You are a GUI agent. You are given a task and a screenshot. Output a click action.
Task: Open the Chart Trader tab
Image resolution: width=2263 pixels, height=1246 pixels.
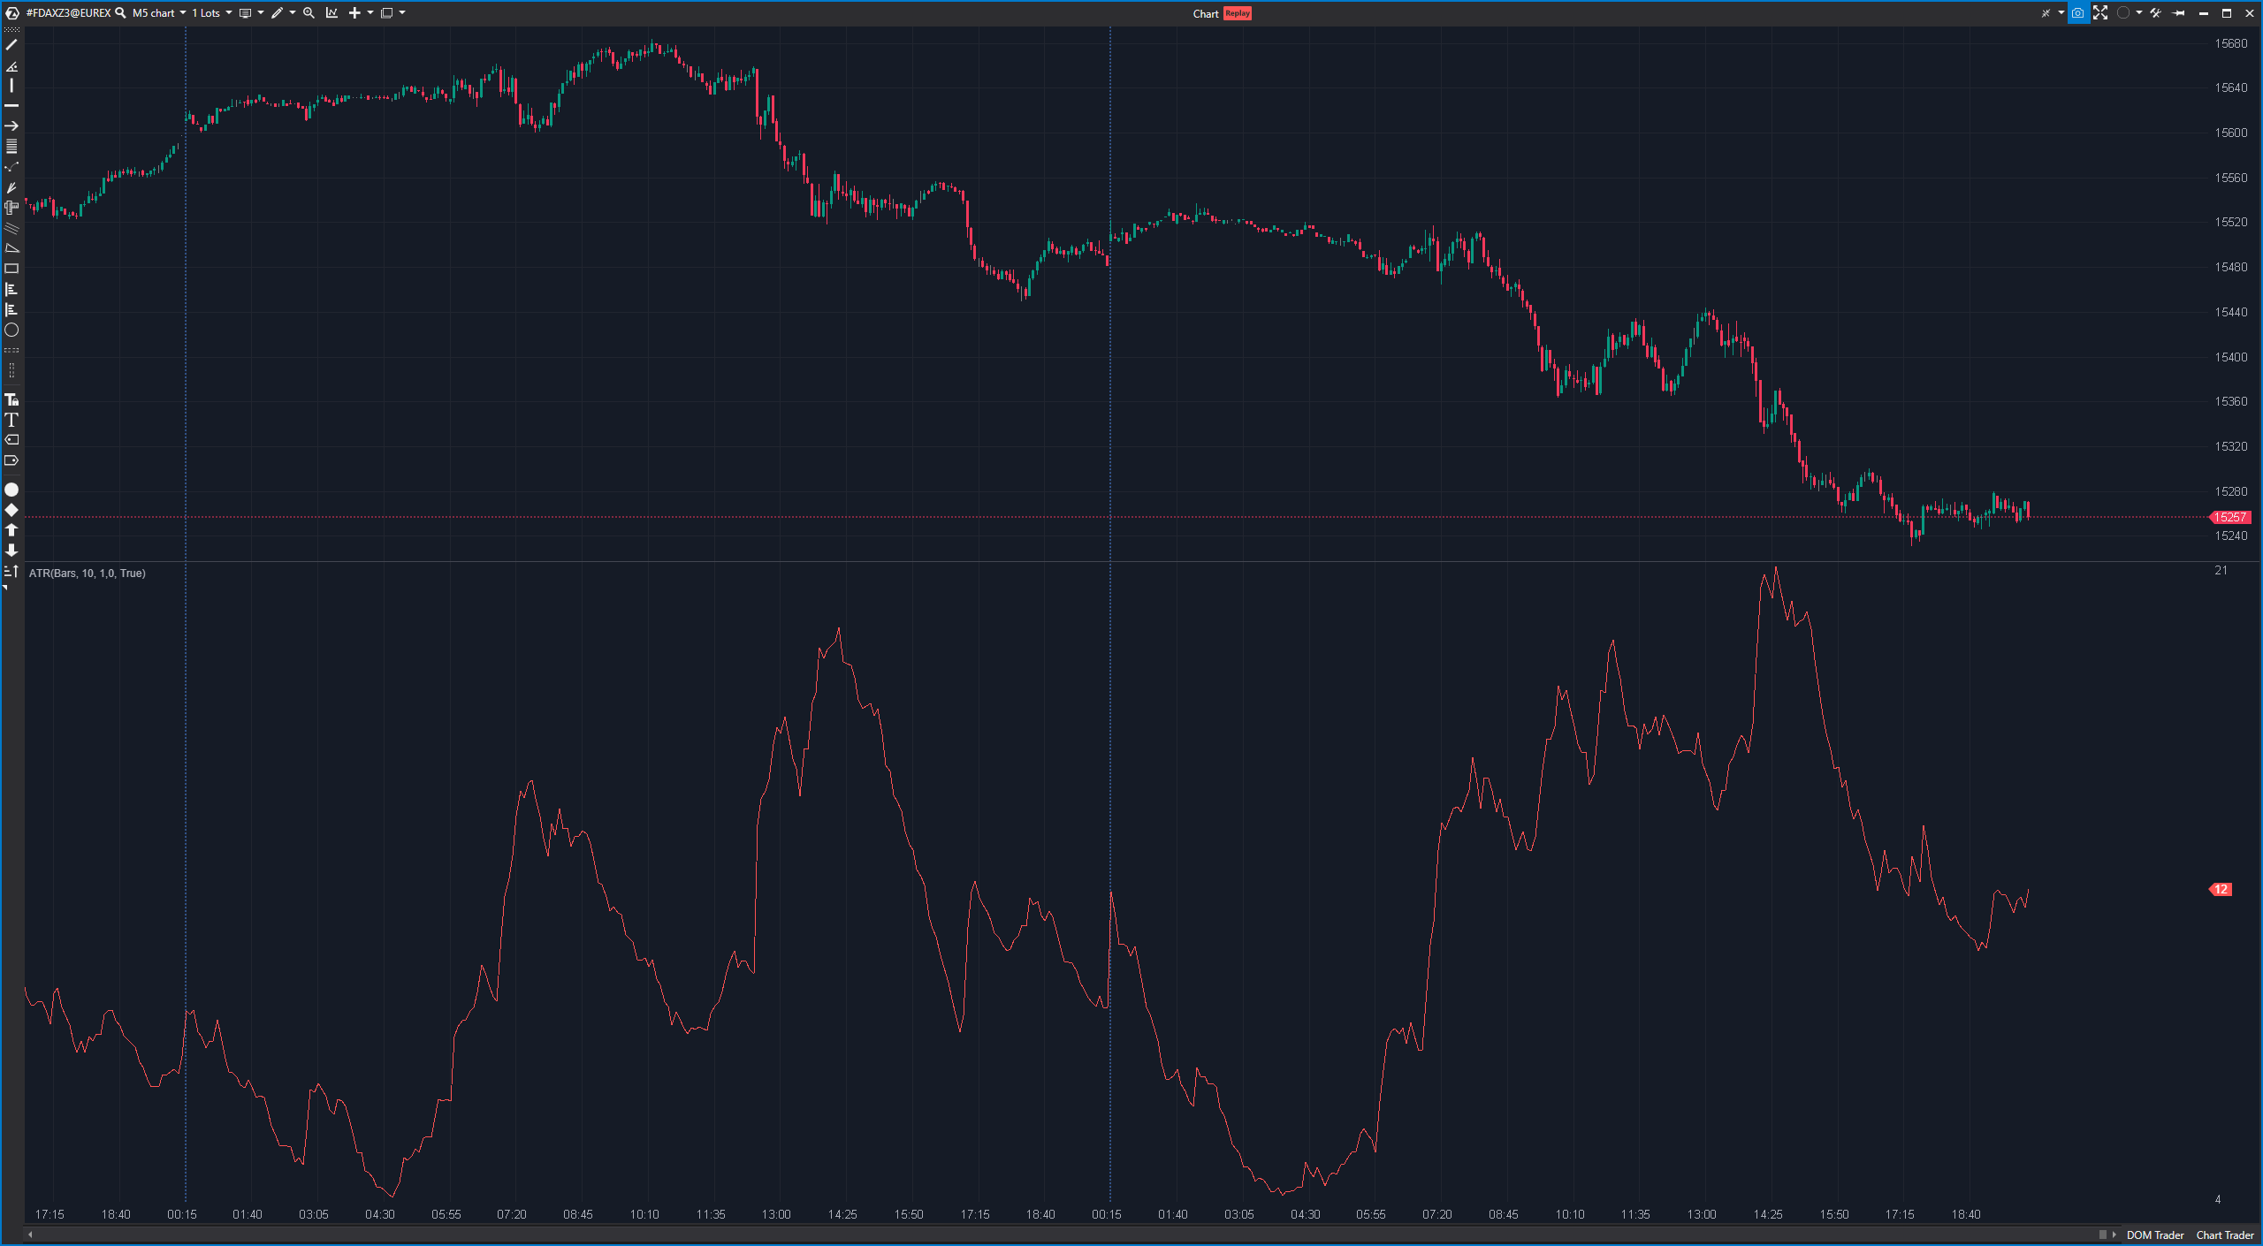tap(2224, 1235)
